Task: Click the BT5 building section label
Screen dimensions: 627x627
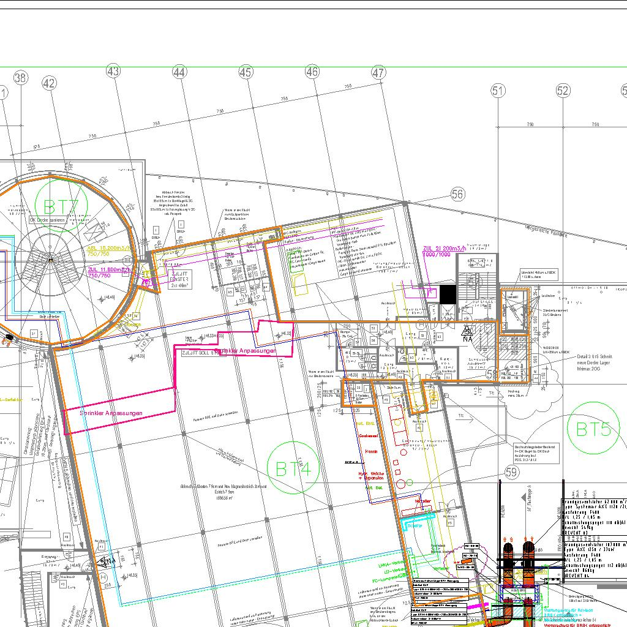Action: (x=593, y=429)
